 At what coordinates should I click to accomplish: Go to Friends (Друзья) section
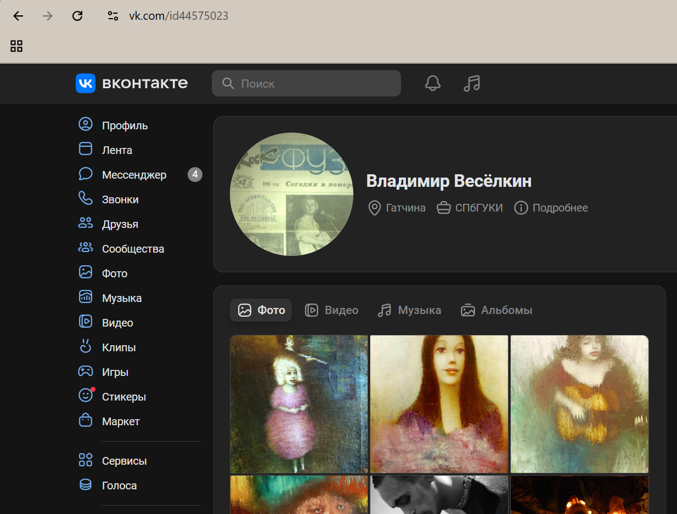point(120,224)
